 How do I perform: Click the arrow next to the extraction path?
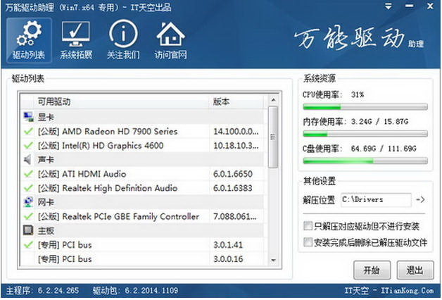[421, 200]
